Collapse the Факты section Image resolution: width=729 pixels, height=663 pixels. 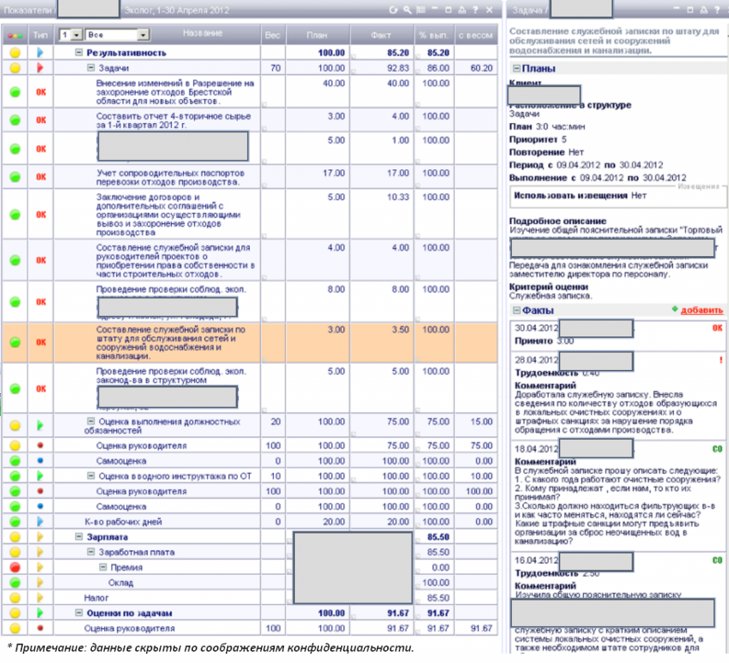pyautogui.click(x=516, y=310)
